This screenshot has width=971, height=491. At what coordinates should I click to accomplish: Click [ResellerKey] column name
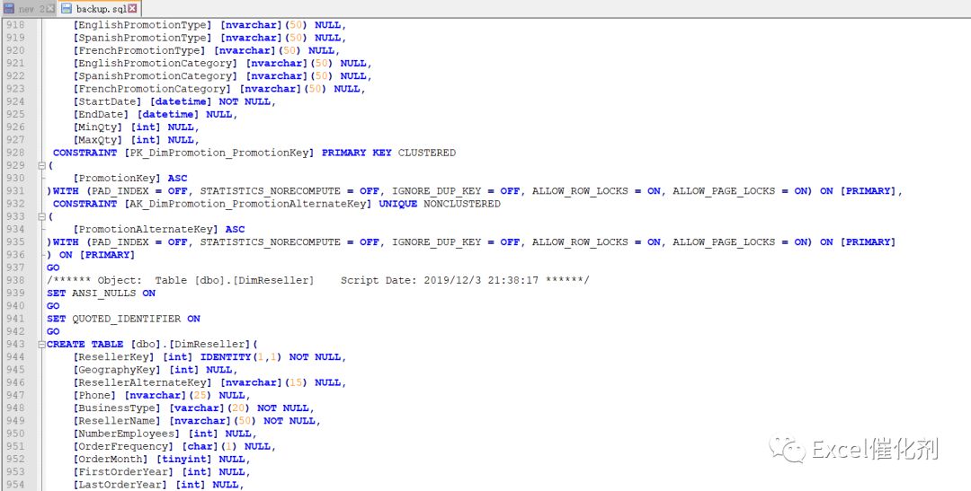tap(114, 357)
